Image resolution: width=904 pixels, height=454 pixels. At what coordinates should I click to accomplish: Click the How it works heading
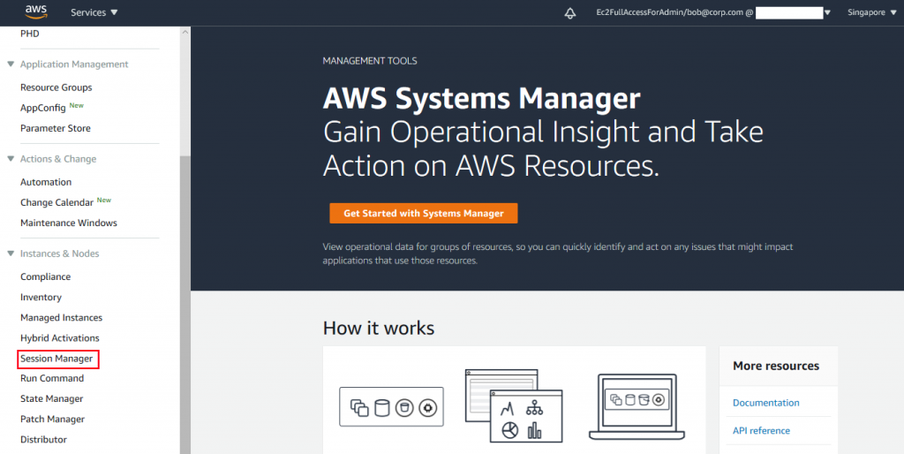(379, 328)
